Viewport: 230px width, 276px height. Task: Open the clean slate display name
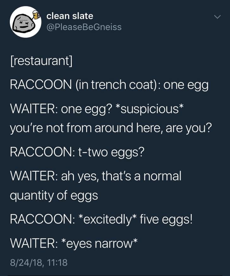pos(70,16)
